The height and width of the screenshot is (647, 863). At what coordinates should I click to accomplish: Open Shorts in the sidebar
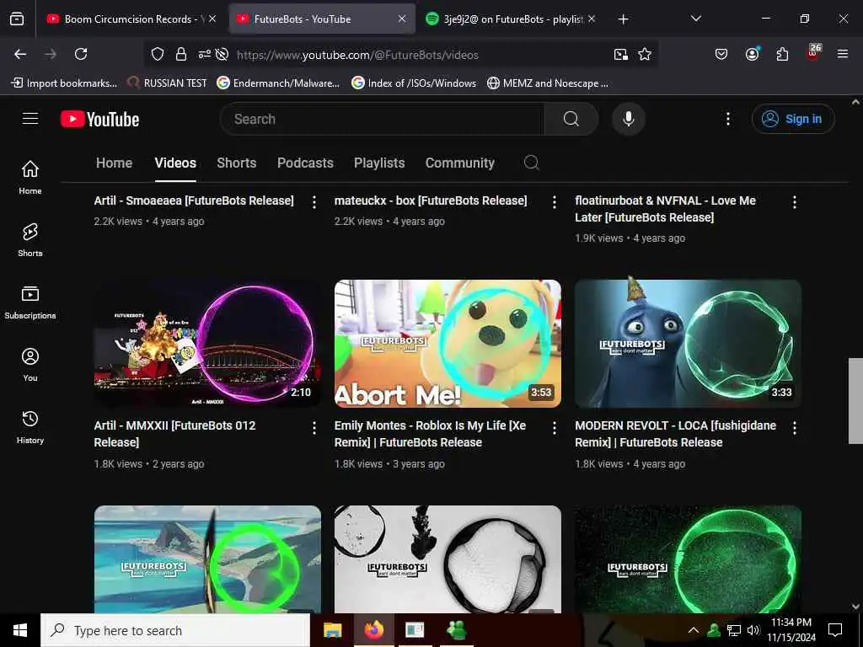(30, 240)
